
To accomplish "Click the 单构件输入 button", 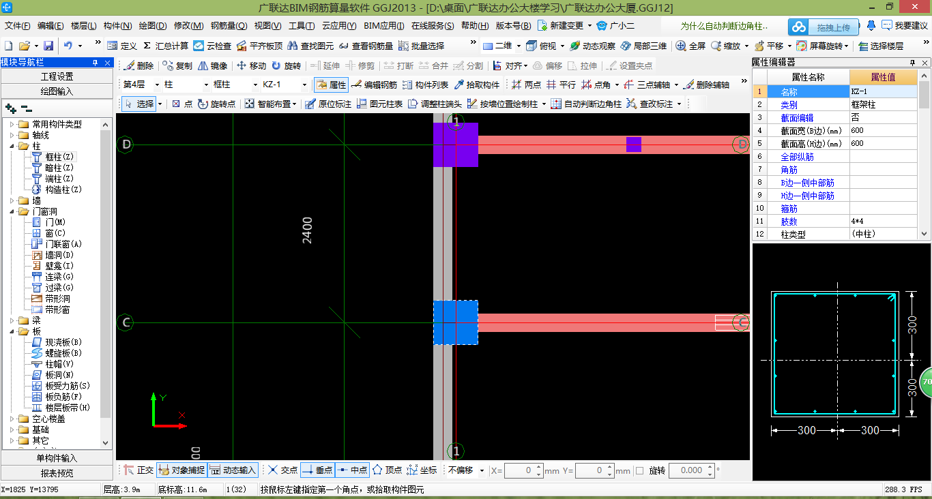I will 57,458.
